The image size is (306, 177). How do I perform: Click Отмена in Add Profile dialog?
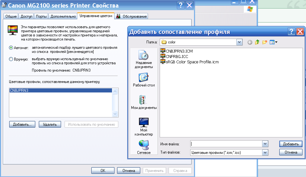[291, 152]
